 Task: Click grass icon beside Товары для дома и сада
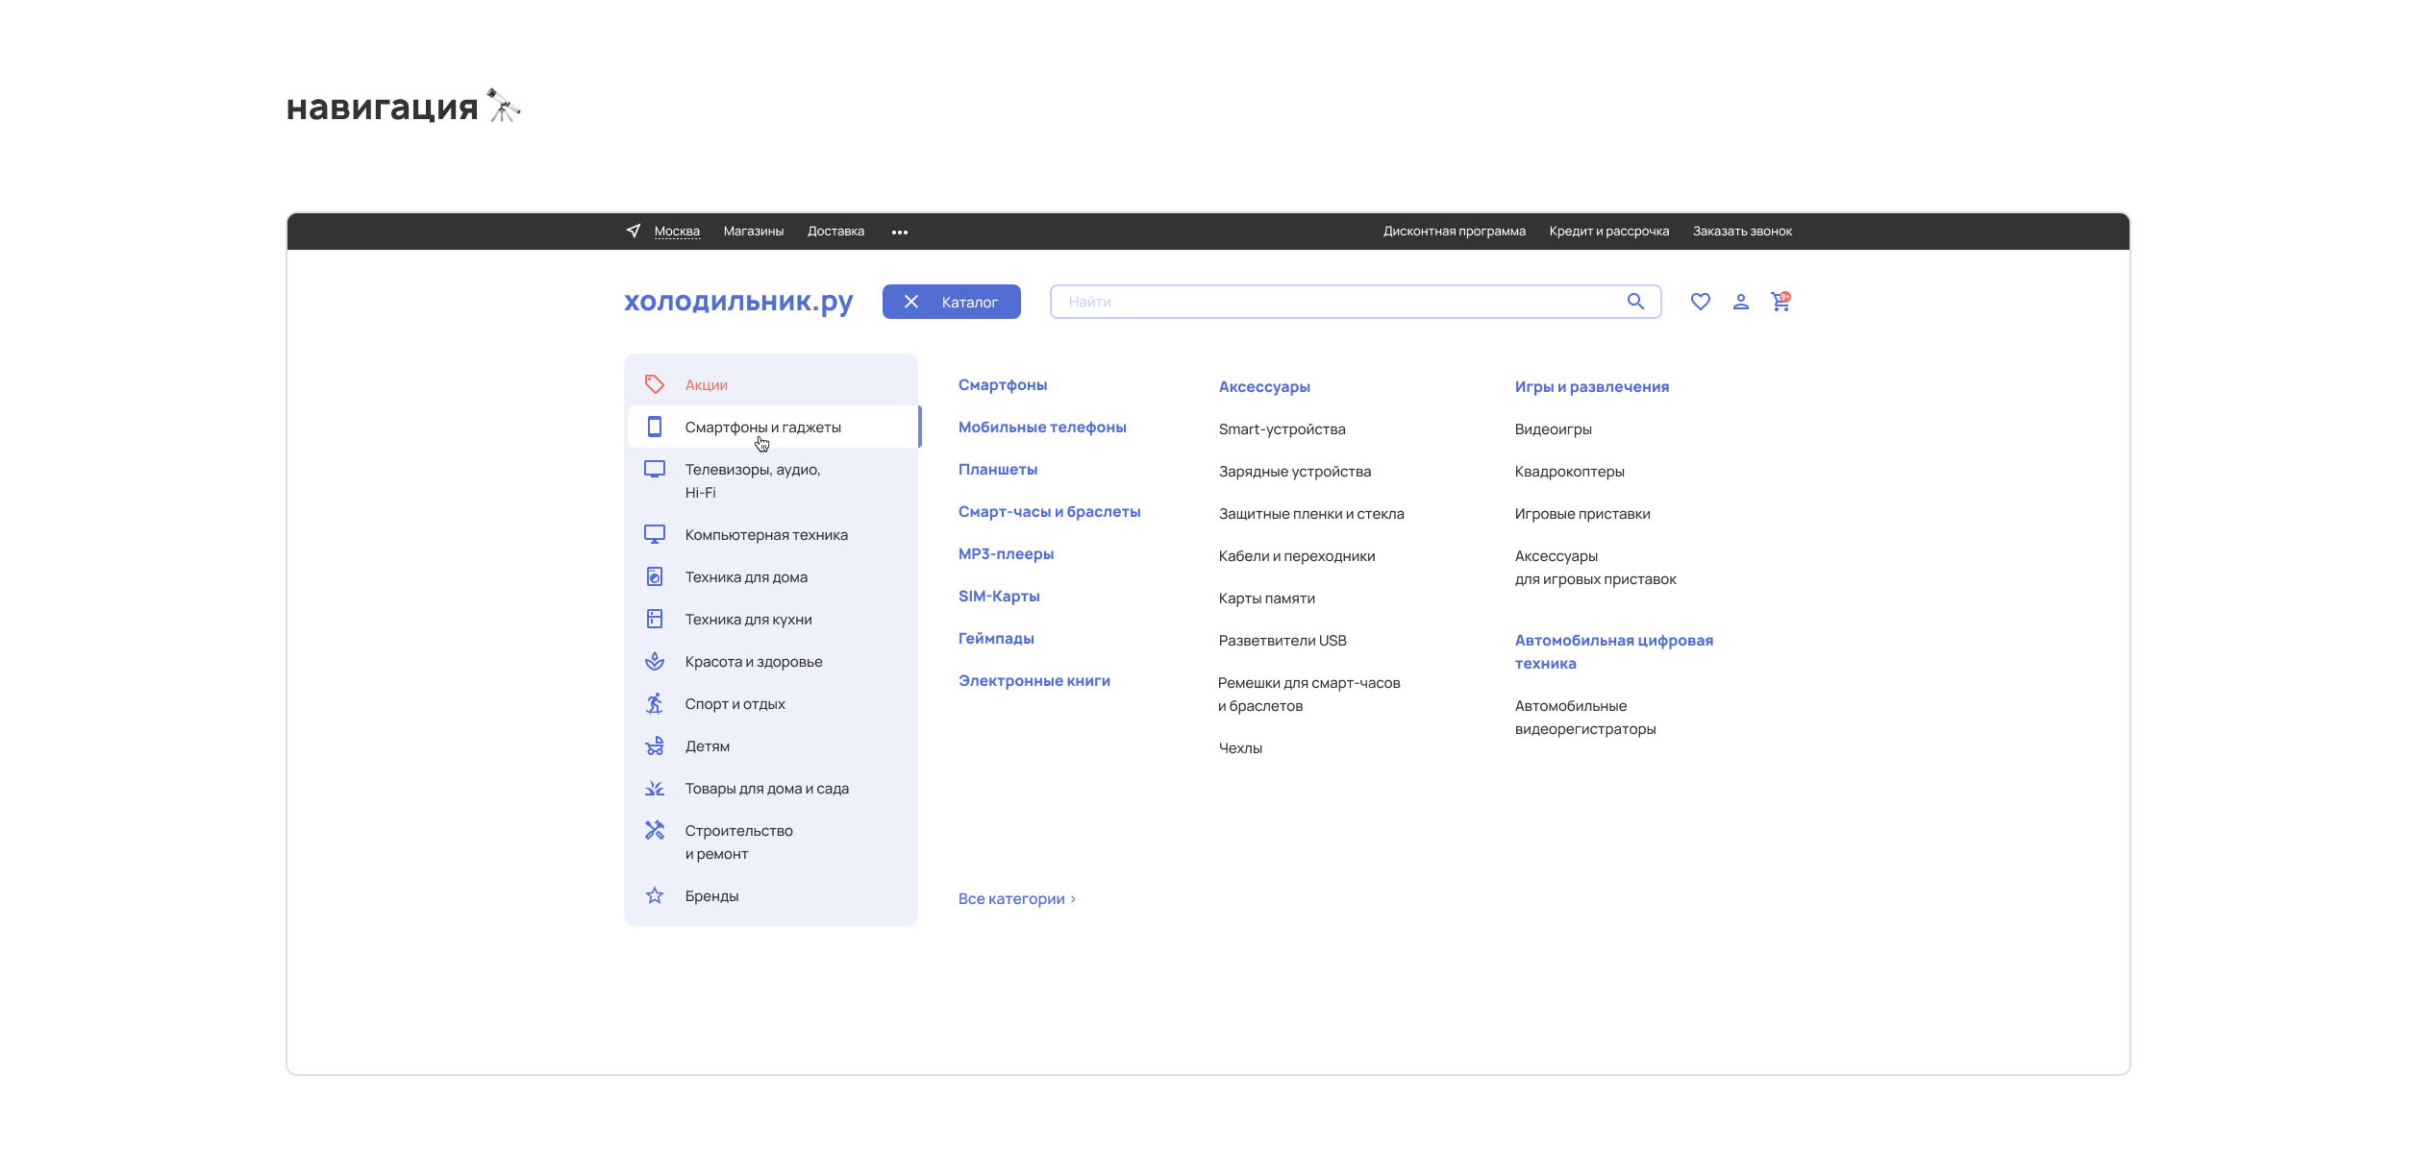tap(655, 788)
